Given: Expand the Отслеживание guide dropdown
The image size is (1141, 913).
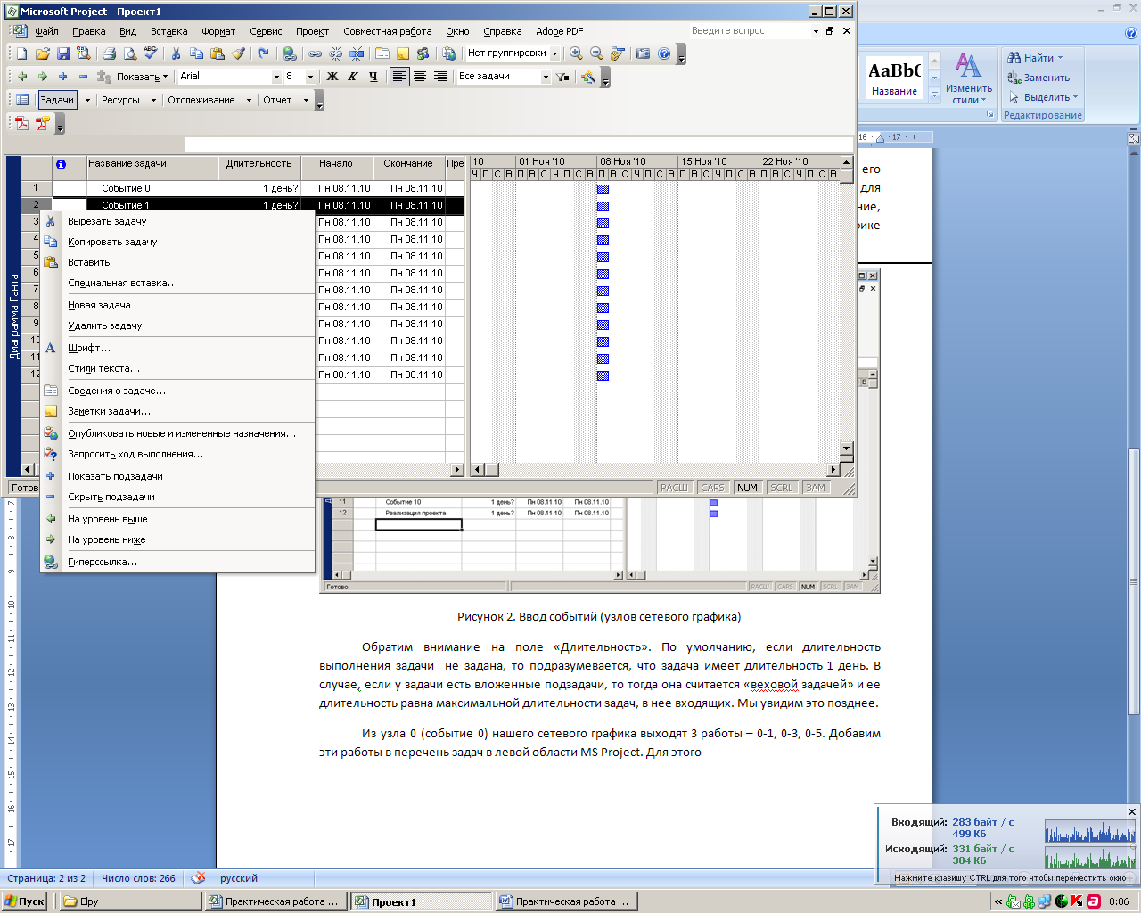Looking at the screenshot, I should point(249,100).
